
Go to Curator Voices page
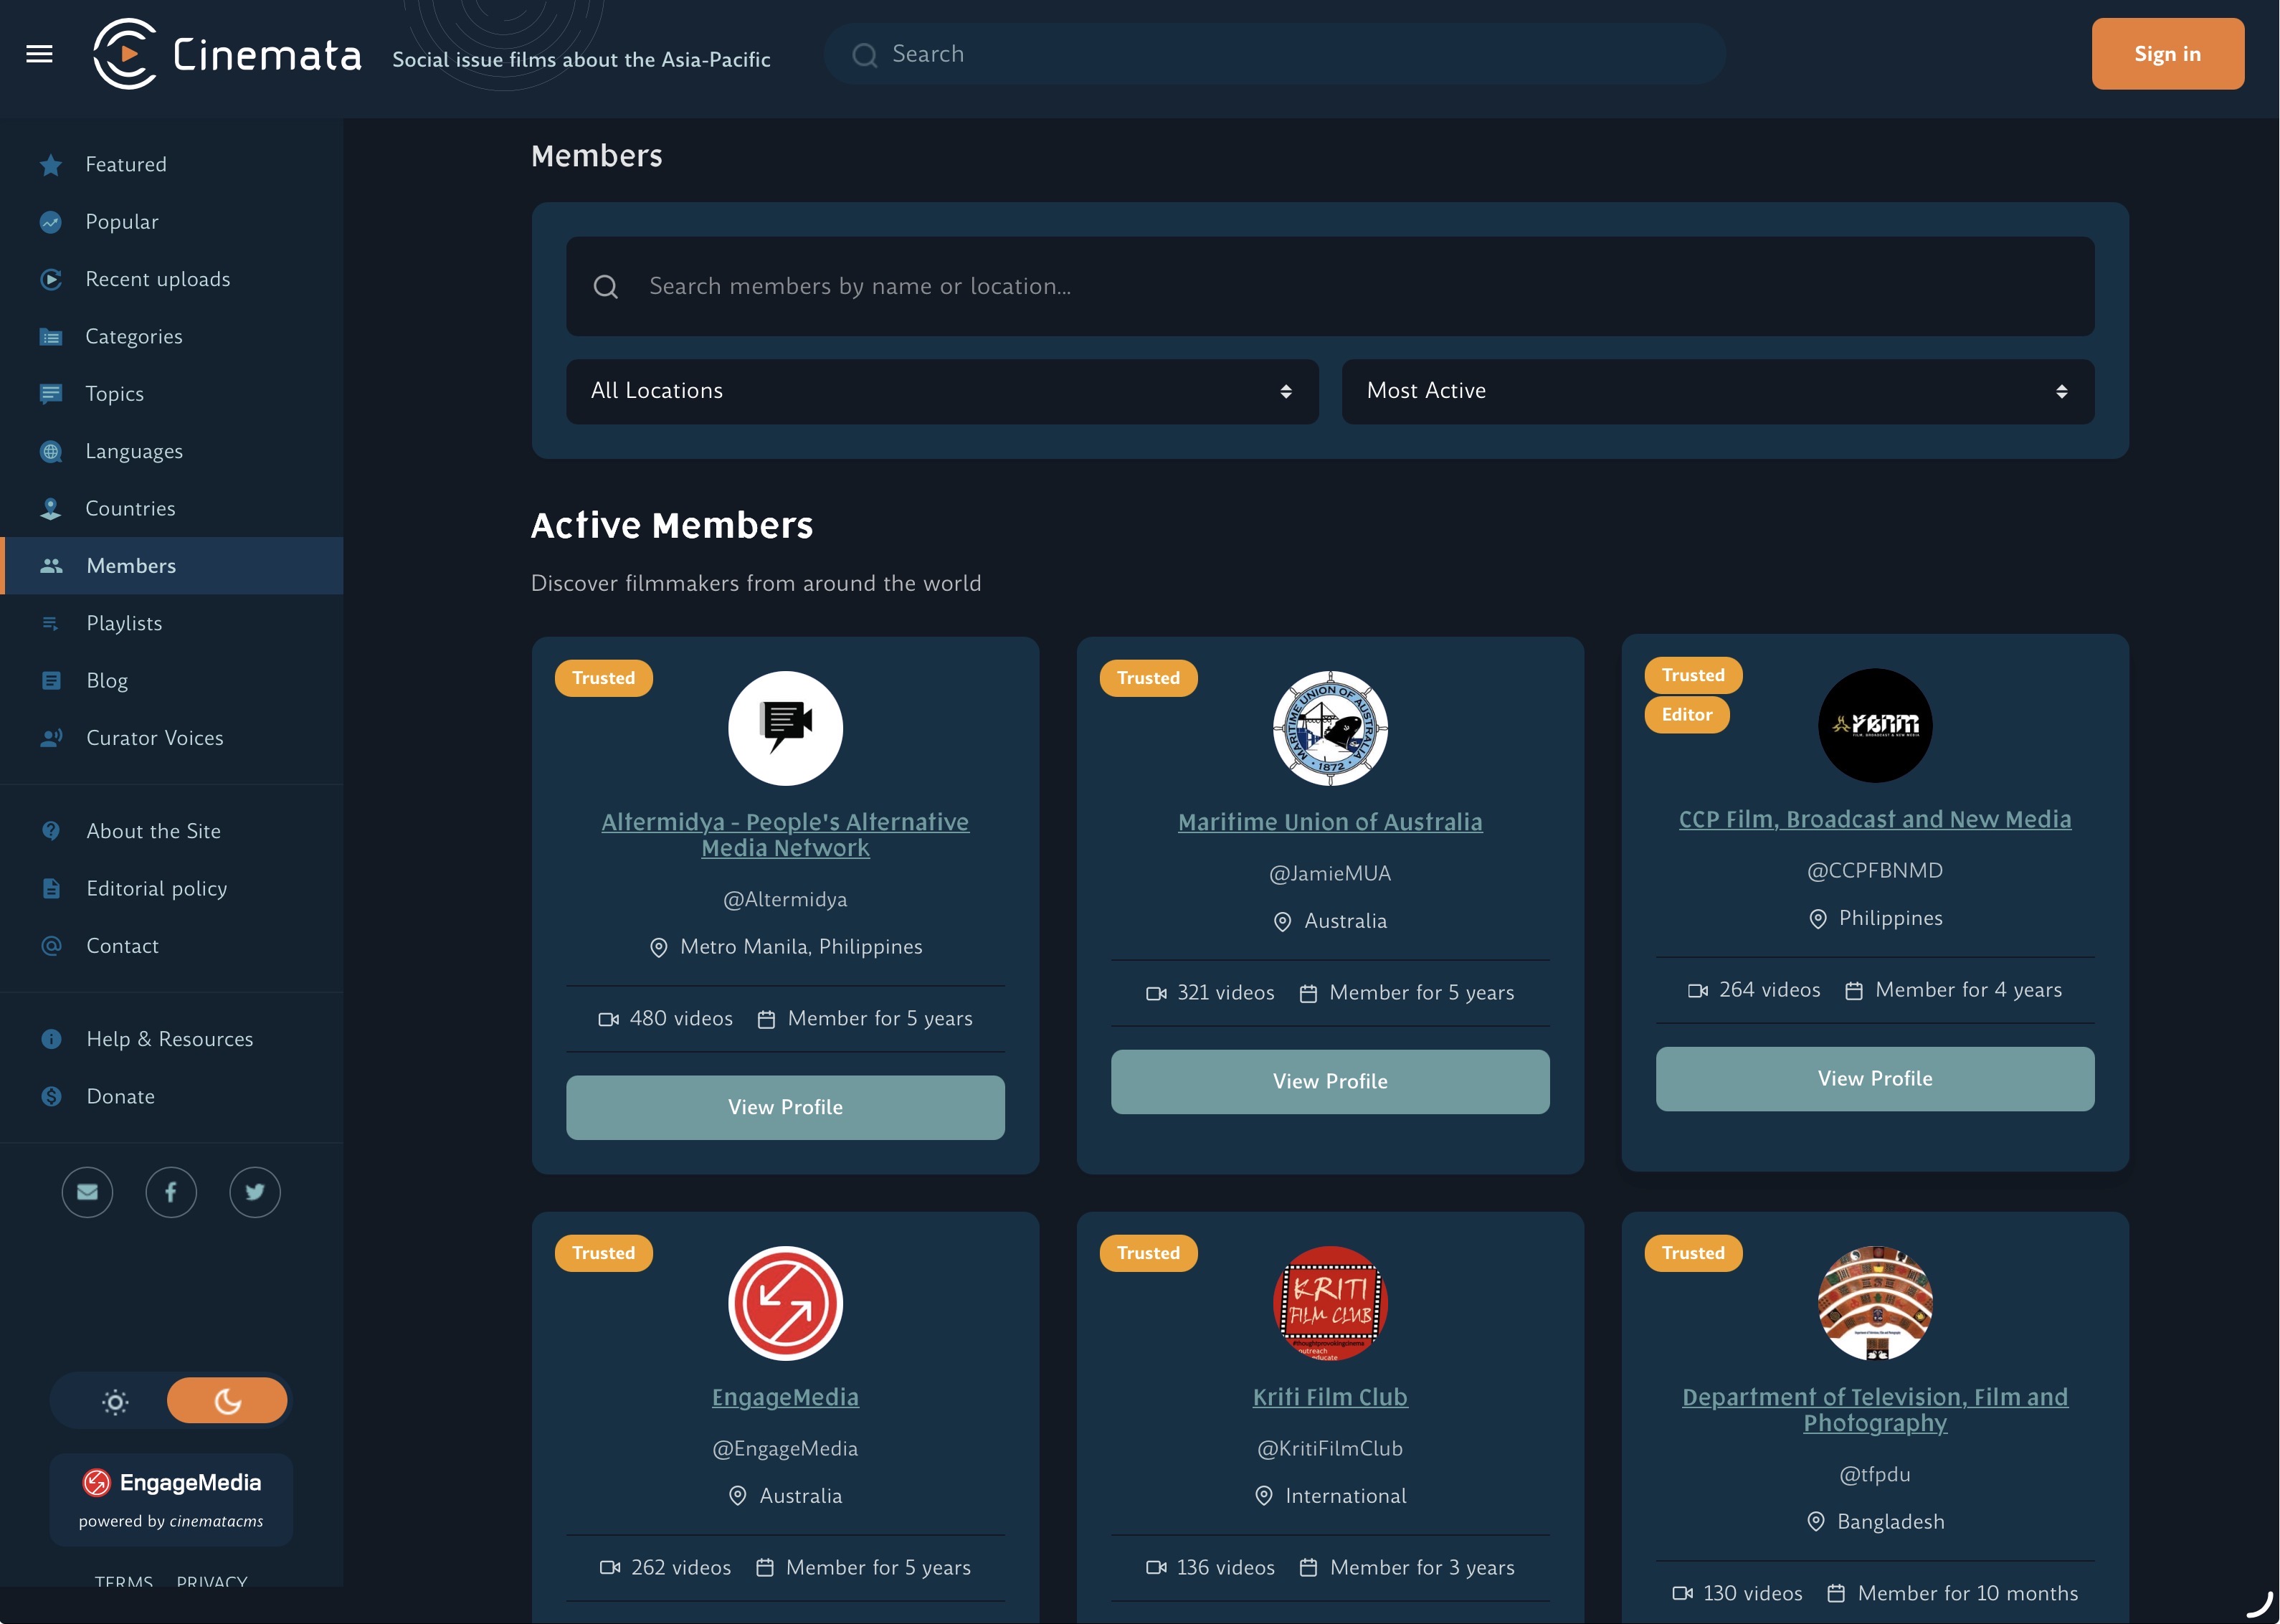click(x=154, y=738)
